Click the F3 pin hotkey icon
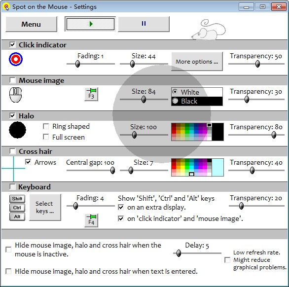The image size is (289, 287). click(91, 94)
